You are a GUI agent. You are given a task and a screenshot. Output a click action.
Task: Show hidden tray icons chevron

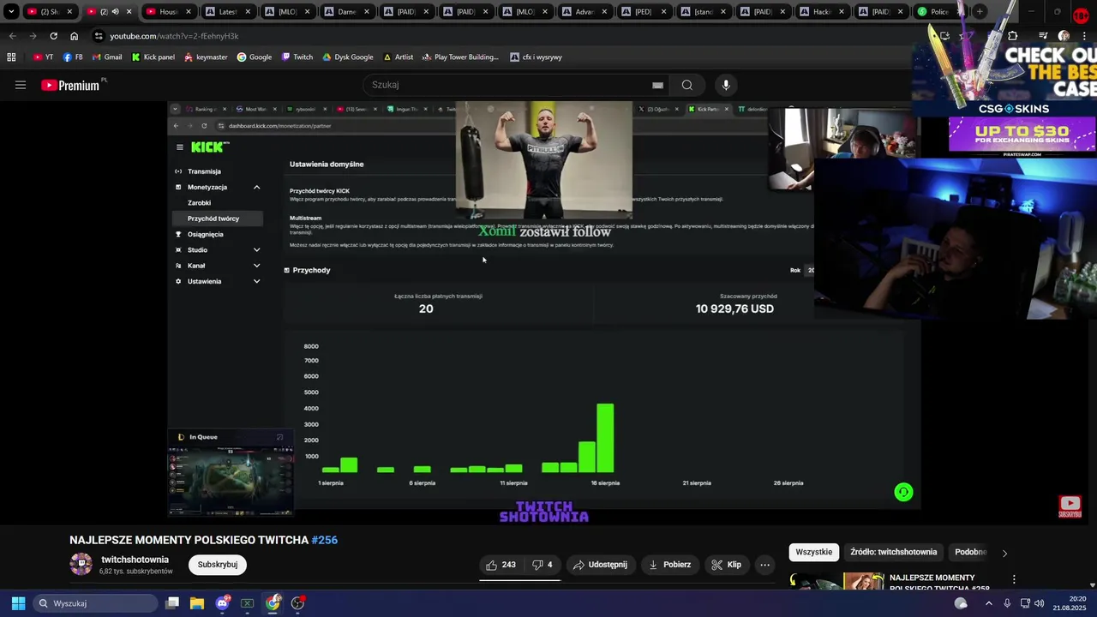[x=988, y=603]
